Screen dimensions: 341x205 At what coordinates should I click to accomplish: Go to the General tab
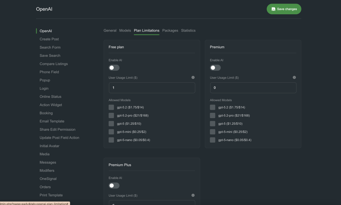tap(110, 31)
